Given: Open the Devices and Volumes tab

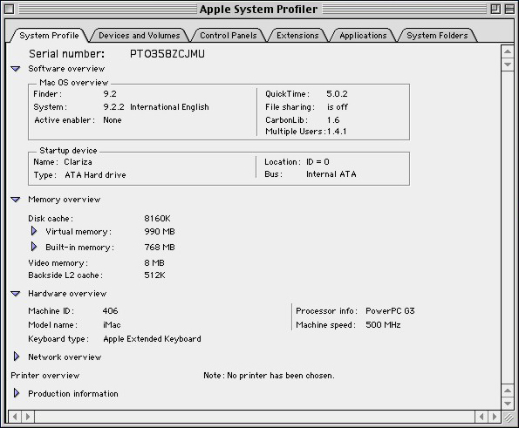Looking at the screenshot, I should 139,36.
